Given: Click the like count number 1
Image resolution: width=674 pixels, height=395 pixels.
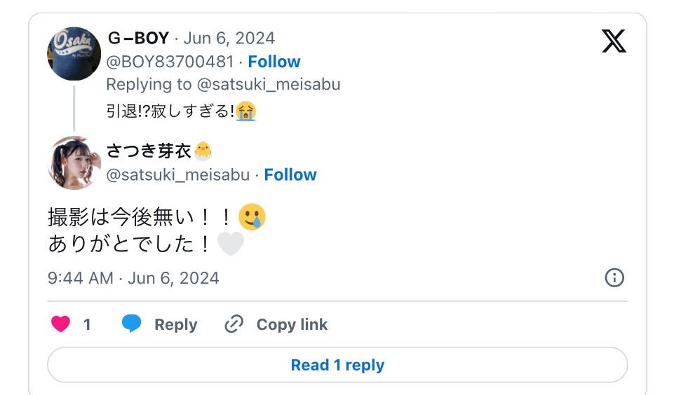Looking at the screenshot, I should tap(87, 325).
